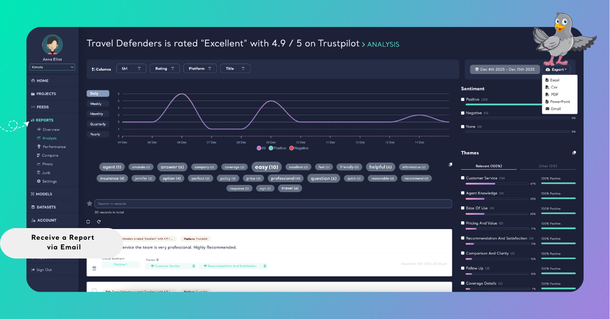Toggle the select-all records checkbox
The height and width of the screenshot is (319, 610).
88,221
